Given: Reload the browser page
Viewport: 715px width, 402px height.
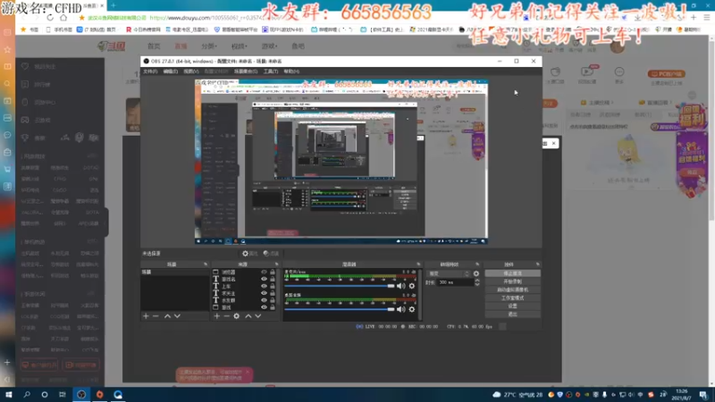Looking at the screenshot, I should (x=50, y=18).
